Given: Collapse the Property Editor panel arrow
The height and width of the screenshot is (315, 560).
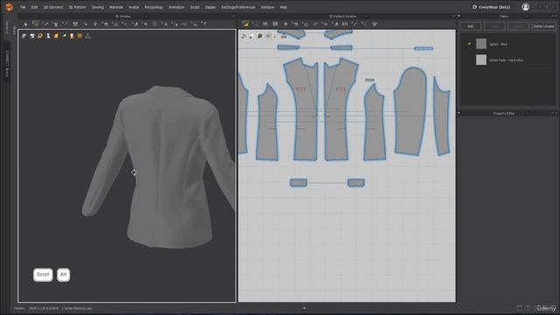Looking at the screenshot, I should tap(458, 113).
